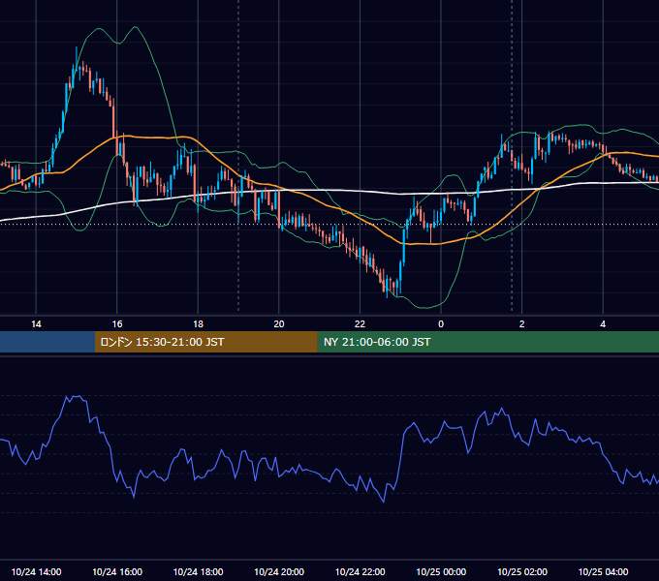
Task: Click the 10/25 04:00 date label
Action: [x=603, y=571]
